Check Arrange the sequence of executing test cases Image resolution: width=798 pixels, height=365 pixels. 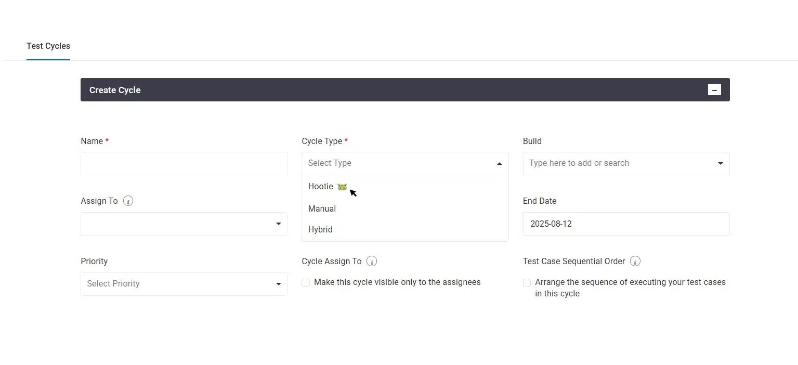click(527, 283)
